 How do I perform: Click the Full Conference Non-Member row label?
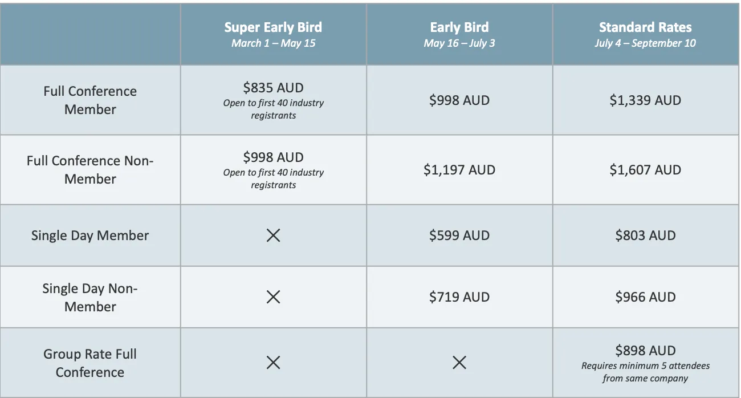click(90, 170)
